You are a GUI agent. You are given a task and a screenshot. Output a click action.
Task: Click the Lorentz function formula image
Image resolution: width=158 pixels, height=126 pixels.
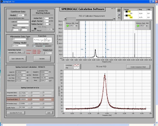(42, 40)
